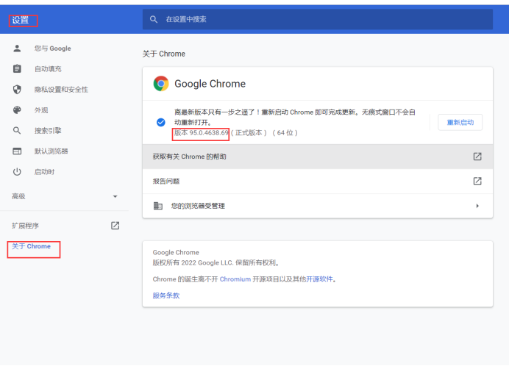
Task: Click the 您与 Google person icon
Action: coord(17,49)
